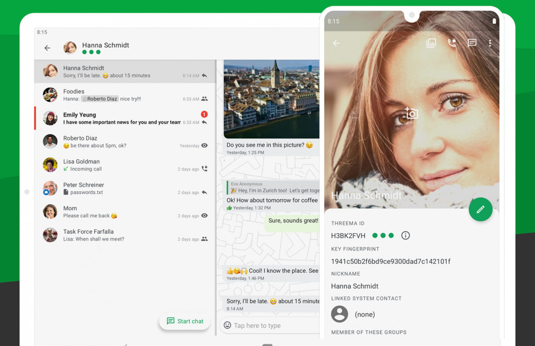Click Emily Yeung's avatar
Viewport: 535px width, 346px height.
pyautogui.click(x=50, y=118)
